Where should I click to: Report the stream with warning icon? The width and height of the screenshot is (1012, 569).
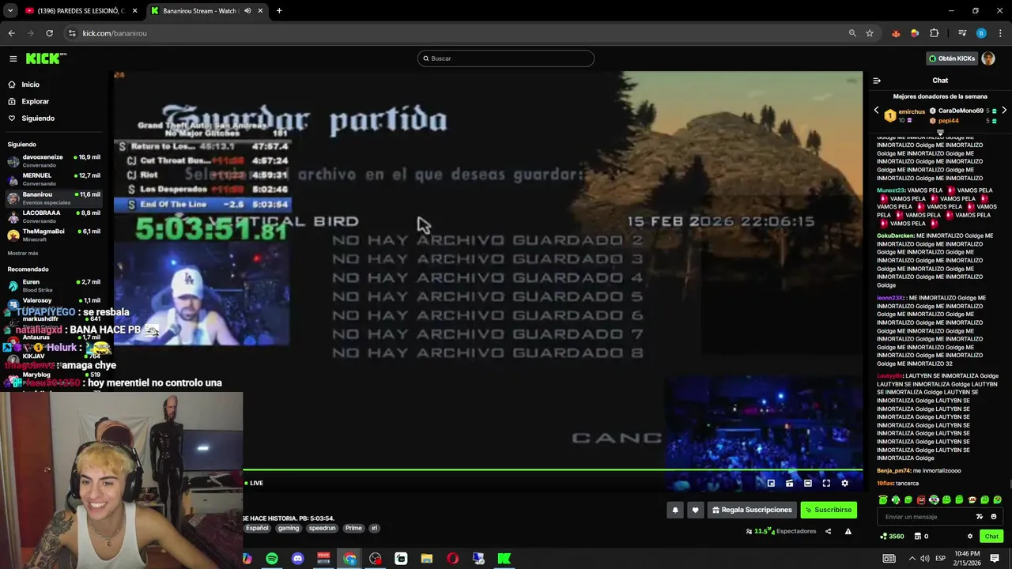pos(848,531)
